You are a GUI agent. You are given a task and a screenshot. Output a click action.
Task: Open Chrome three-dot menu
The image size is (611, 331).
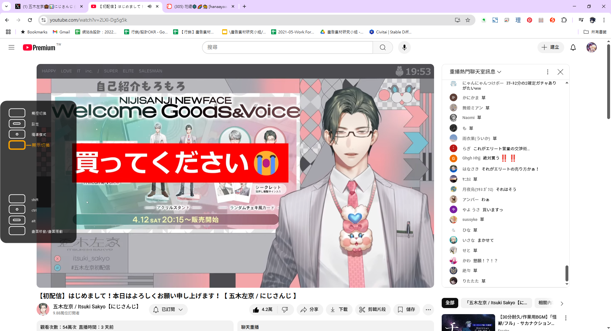(x=604, y=20)
